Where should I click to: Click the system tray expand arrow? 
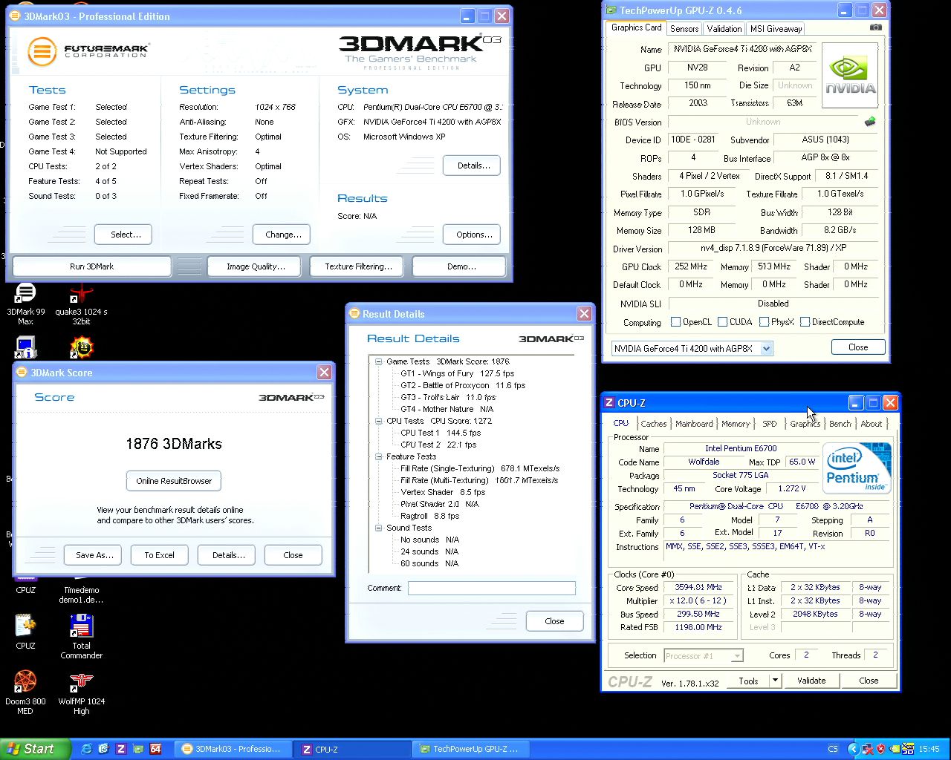point(853,749)
